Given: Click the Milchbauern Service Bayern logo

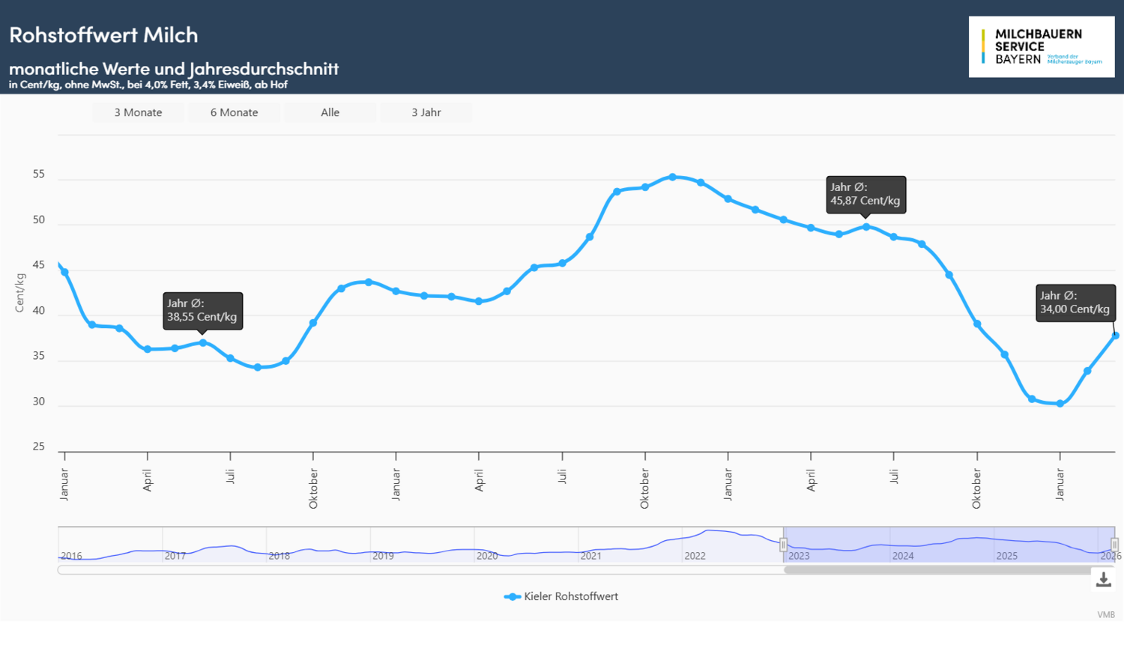Looking at the screenshot, I should tap(1042, 46).
